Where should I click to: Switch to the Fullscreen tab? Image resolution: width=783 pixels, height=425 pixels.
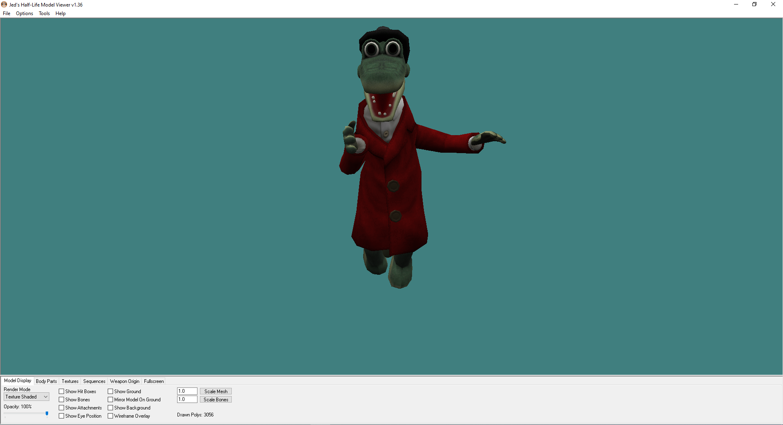pyautogui.click(x=154, y=381)
